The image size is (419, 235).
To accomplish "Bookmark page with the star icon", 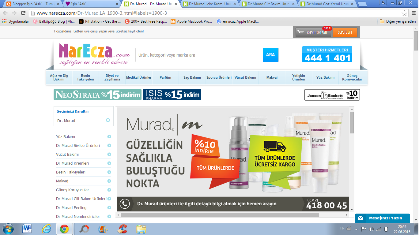I will [x=405, y=13].
